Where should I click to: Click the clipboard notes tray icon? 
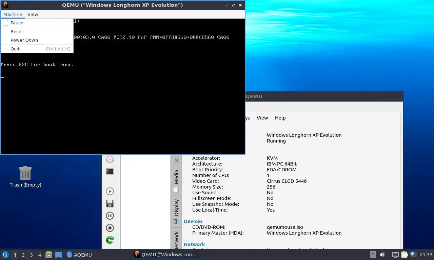point(405,255)
